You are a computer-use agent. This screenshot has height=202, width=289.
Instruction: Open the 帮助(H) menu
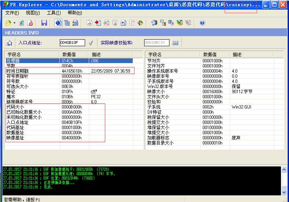[75, 13]
